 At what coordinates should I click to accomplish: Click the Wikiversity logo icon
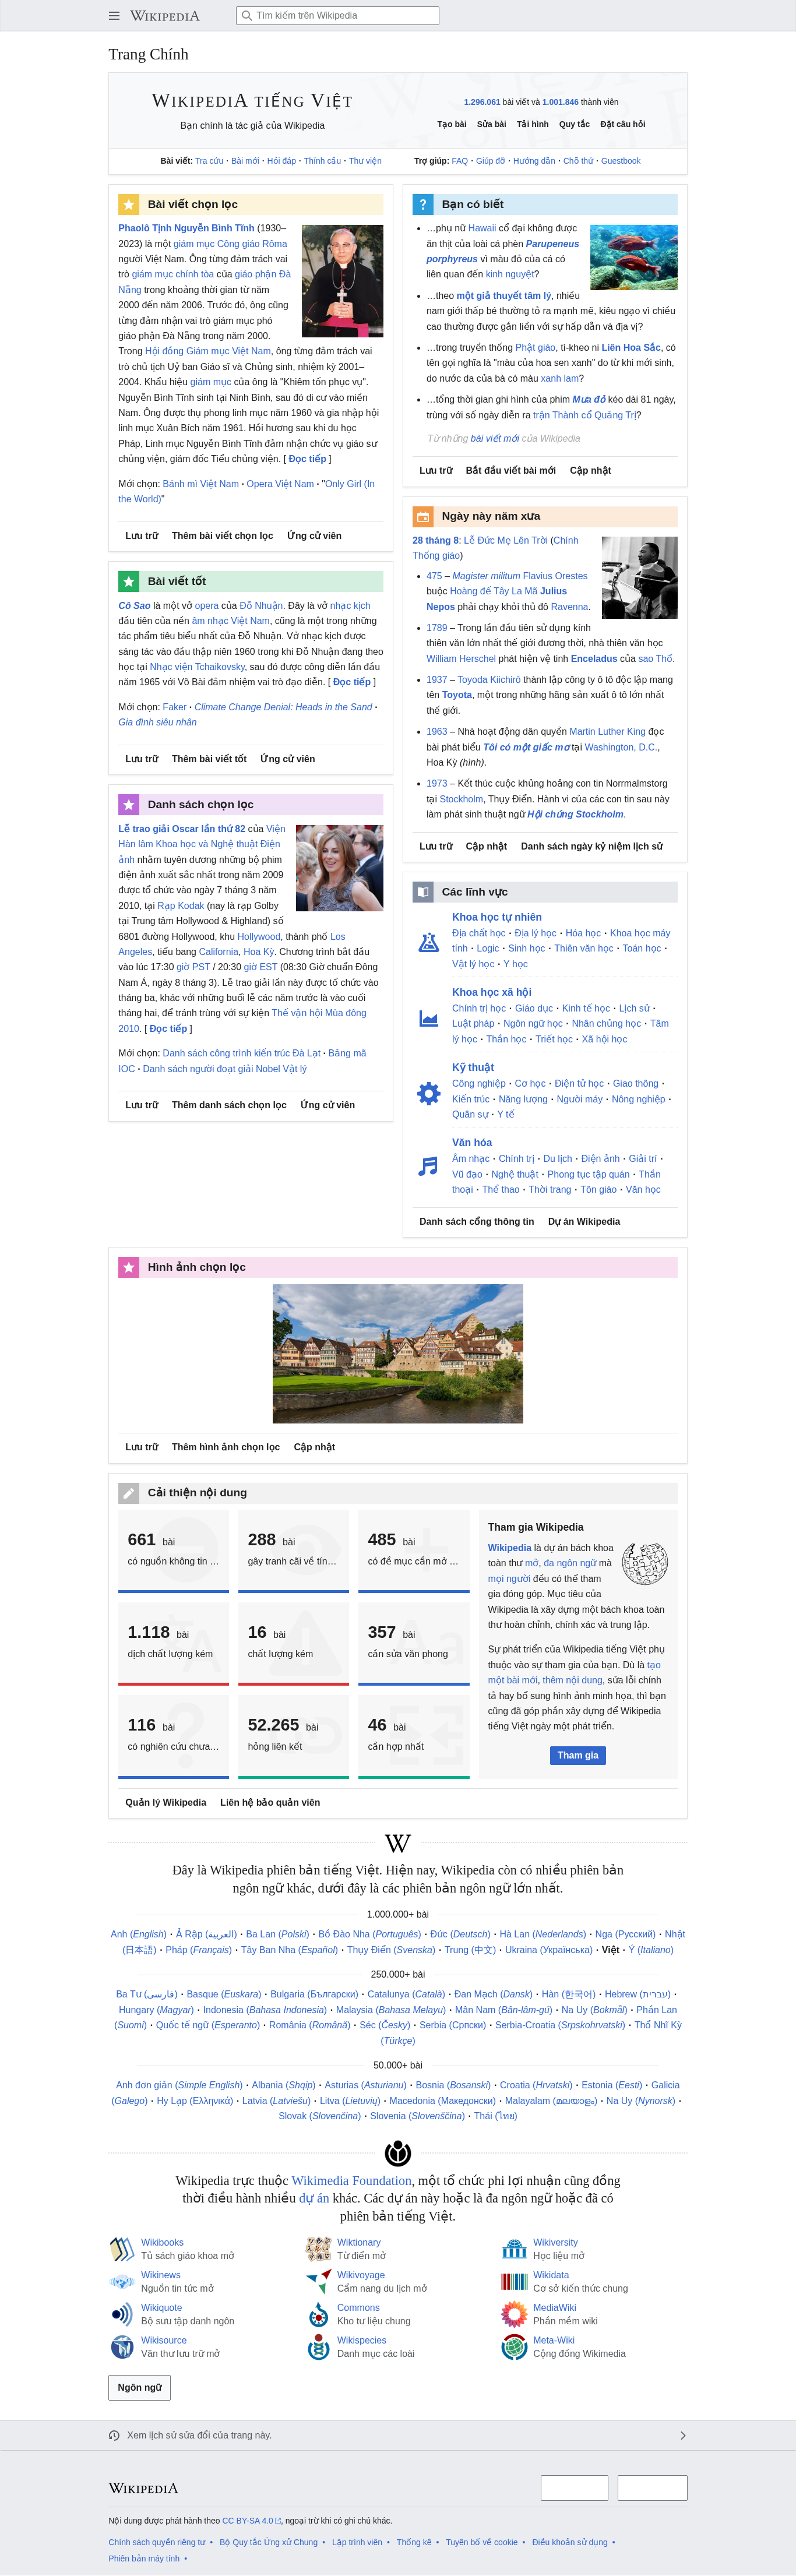pyautogui.click(x=514, y=2249)
